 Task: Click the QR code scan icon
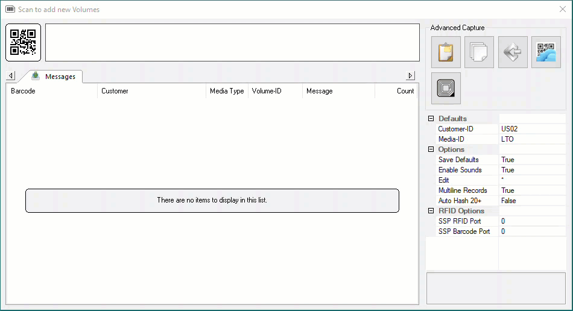click(23, 42)
